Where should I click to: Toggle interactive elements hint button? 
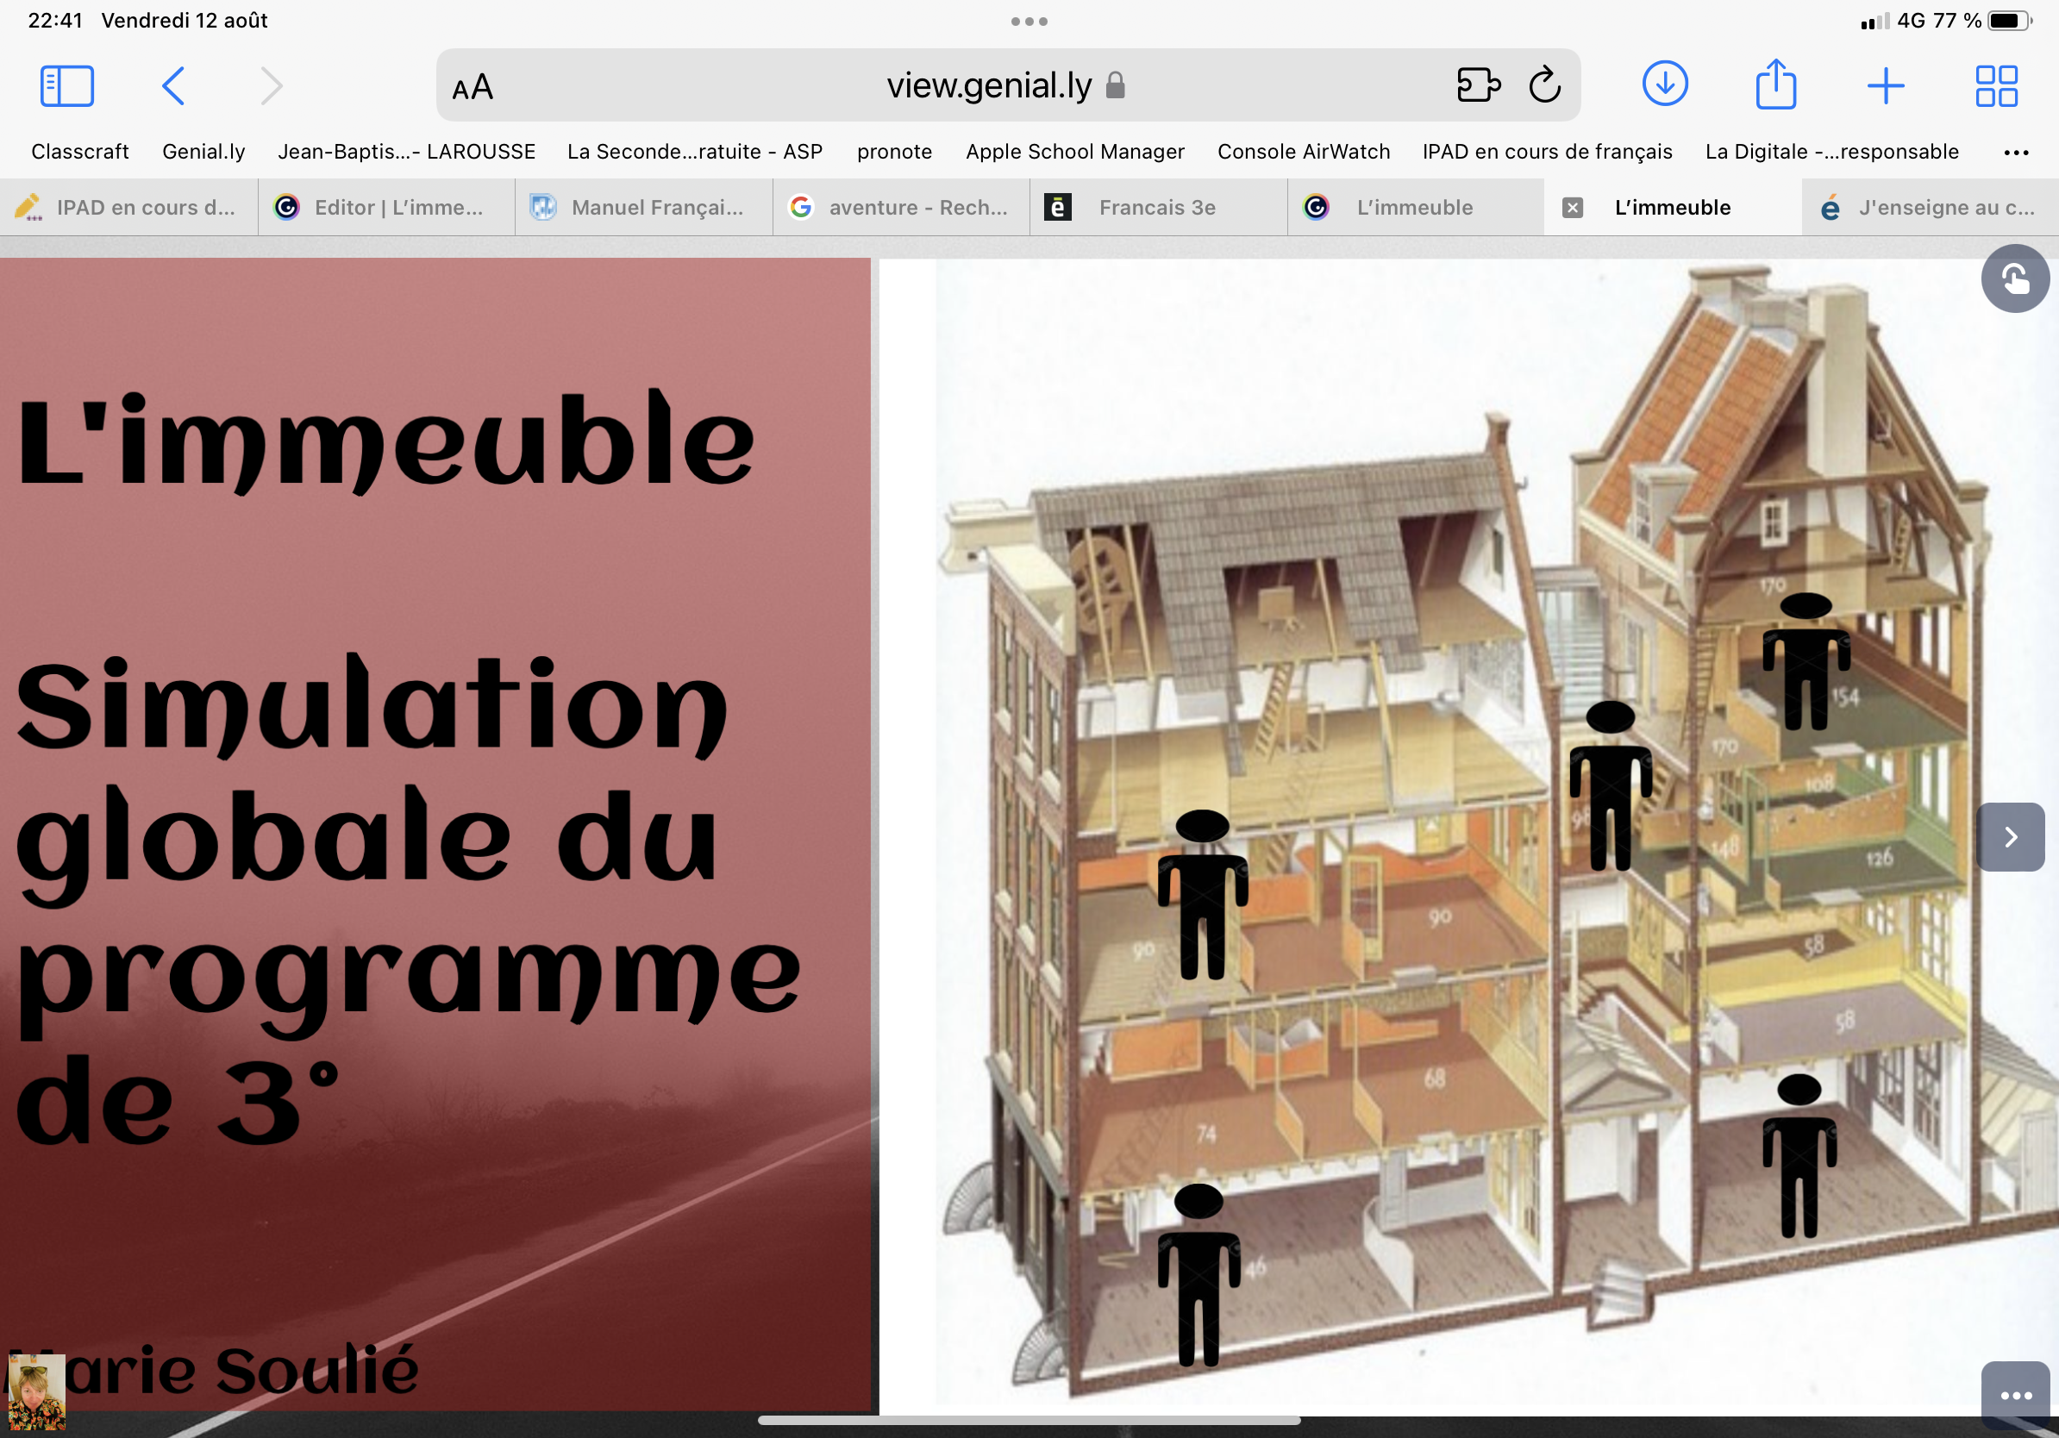click(2014, 278)
